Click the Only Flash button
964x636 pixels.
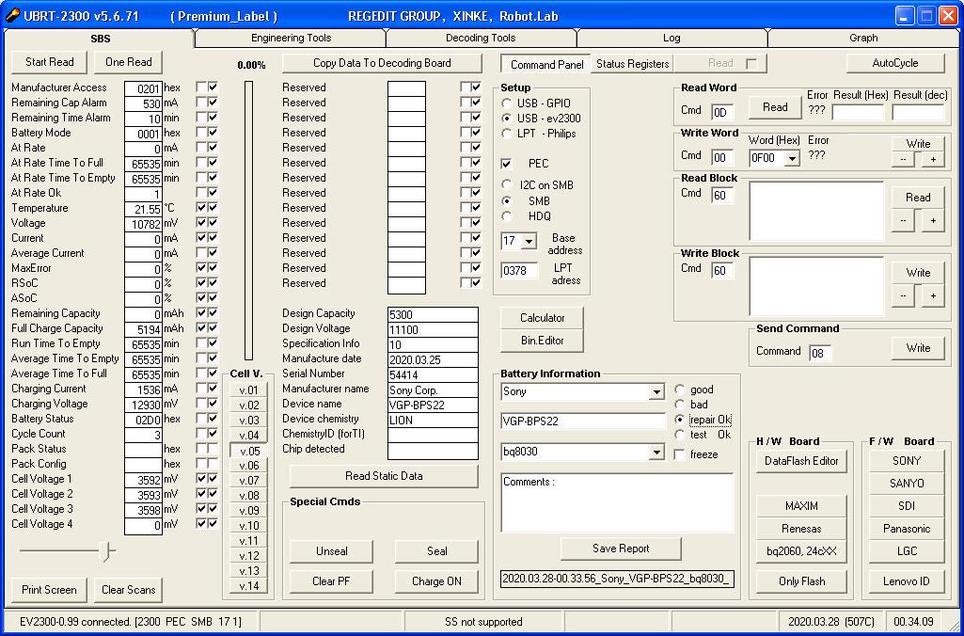[801, 581]
